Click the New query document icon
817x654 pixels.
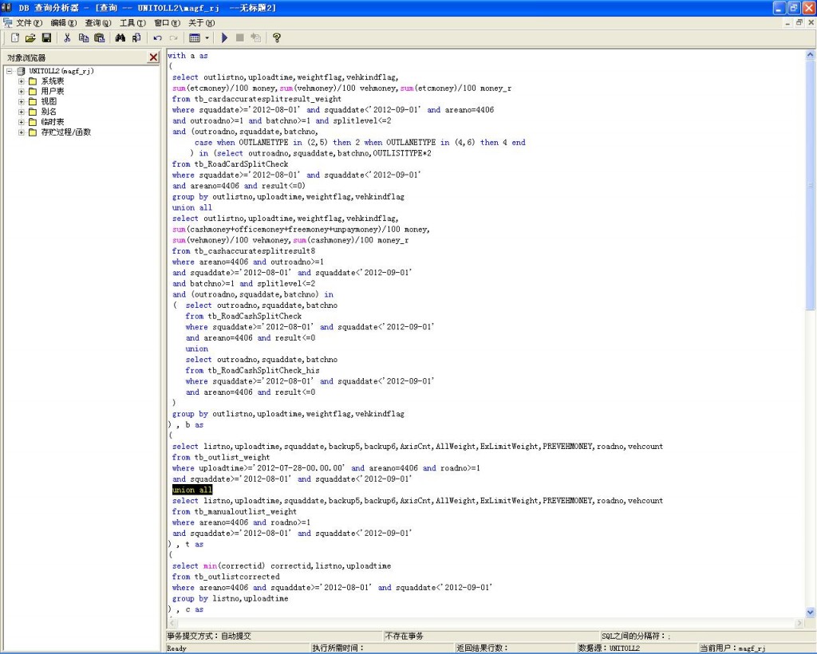click(x=15, y=37)
